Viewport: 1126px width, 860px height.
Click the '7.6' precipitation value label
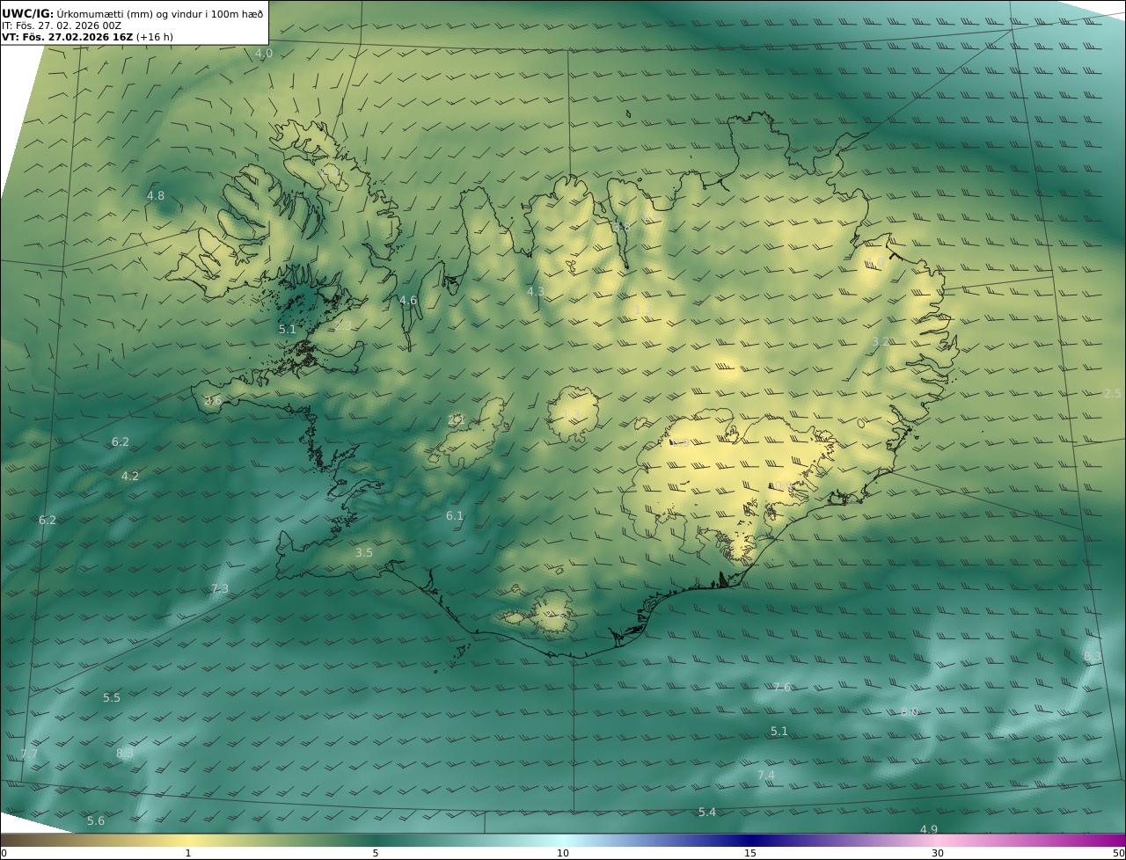click(781, 688)
